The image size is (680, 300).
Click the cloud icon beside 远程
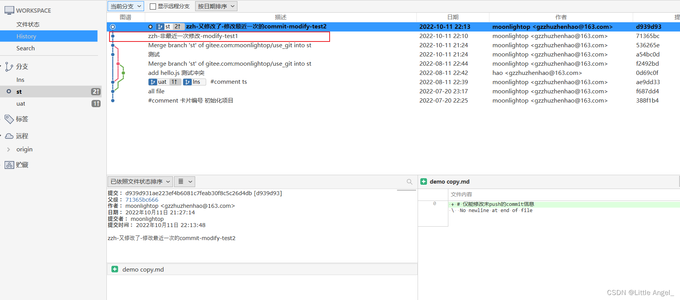9,136
